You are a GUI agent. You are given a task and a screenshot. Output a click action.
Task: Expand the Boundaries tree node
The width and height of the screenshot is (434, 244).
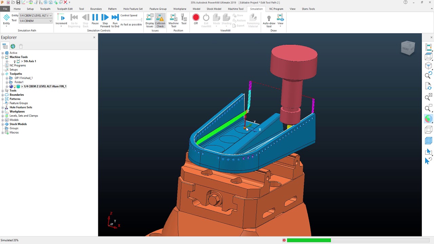3,95
